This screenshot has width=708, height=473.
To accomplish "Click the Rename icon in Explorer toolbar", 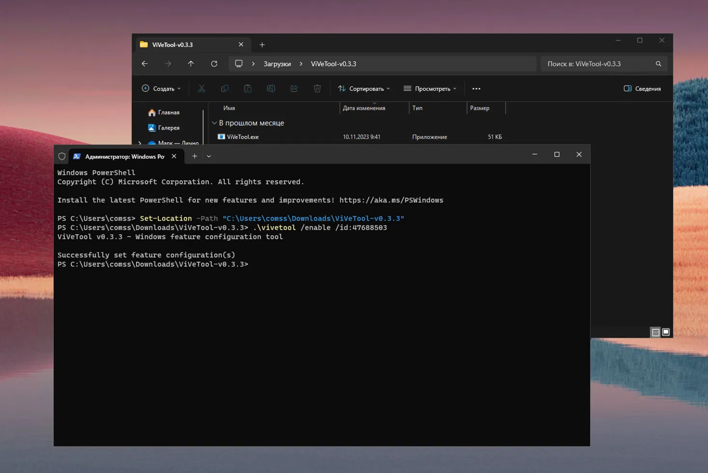I will click(x=271, y=89).
